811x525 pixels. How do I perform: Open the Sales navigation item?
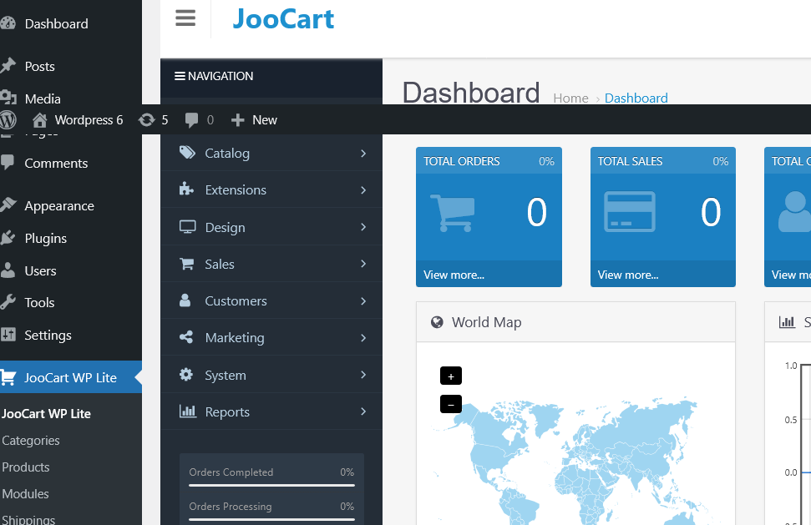click(x=271, y=264)
